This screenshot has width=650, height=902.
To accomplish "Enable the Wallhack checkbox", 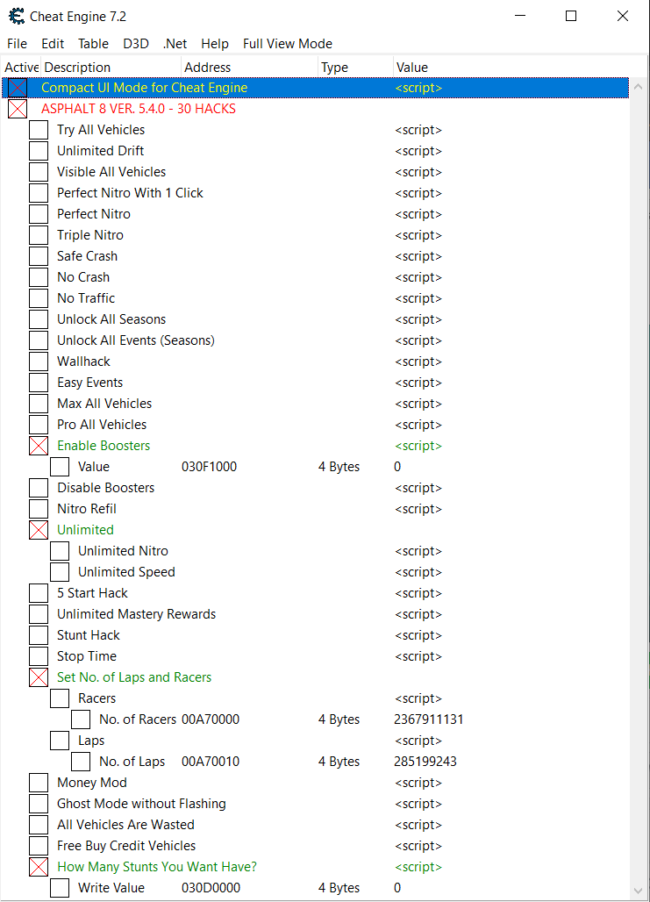I will (x=39, y=362).
